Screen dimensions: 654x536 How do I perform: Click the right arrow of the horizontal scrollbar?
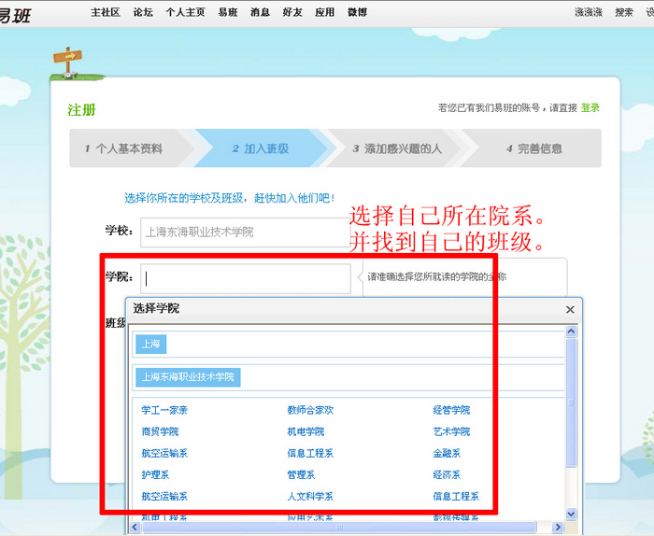[x=558, y=527]
